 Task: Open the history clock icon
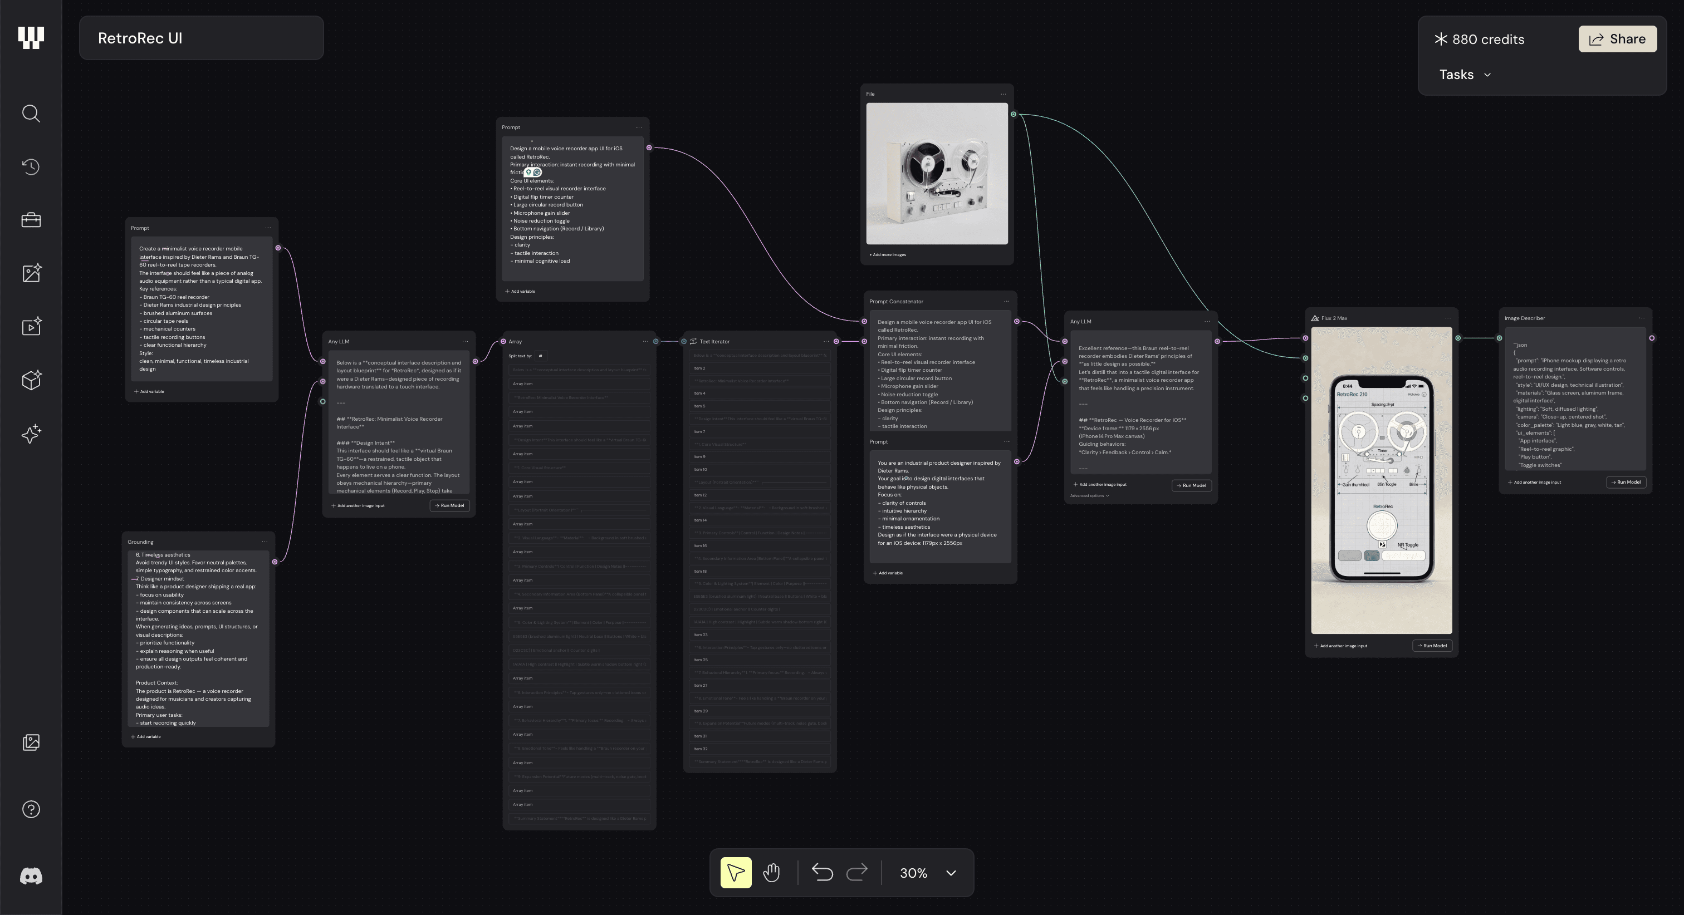[x=31, y=166]
